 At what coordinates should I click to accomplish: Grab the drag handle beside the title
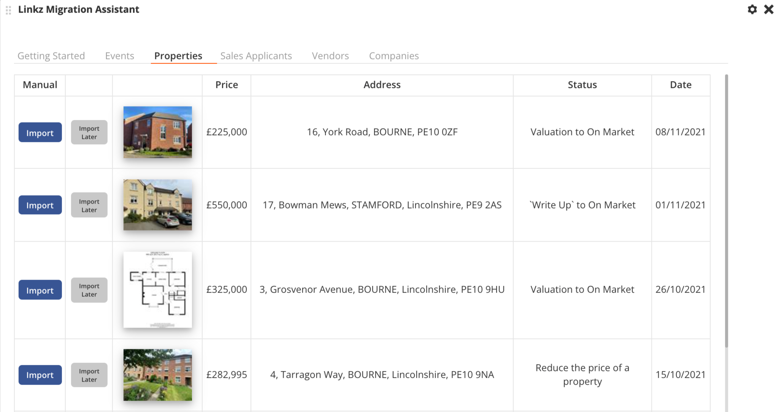[8, 10]
